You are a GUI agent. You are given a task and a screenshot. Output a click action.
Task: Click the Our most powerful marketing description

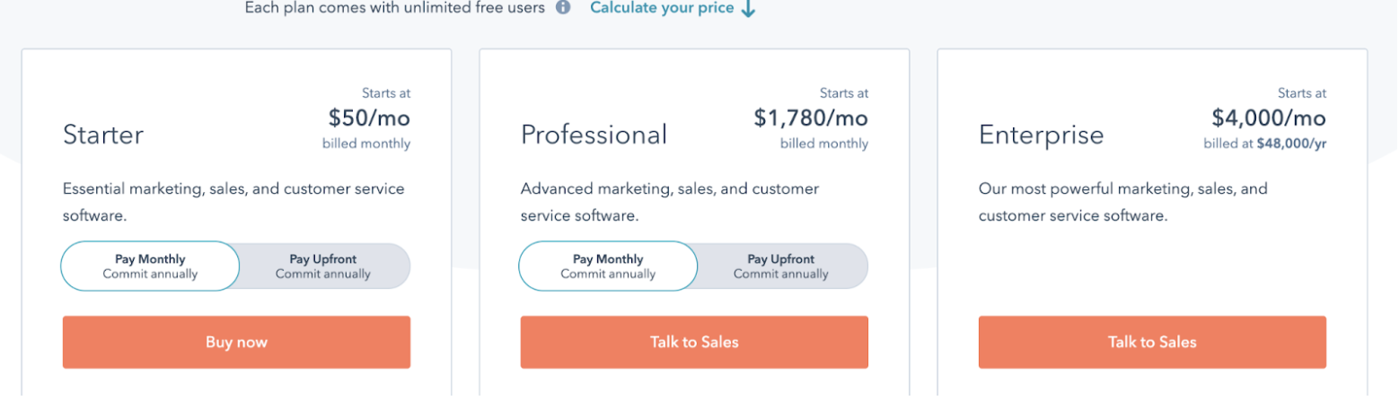click(x=1123, y=203)
